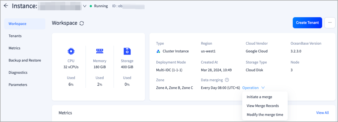Open the Diagnostics page
The width and height of the screenshot is (338, 122).
[18, 73]
